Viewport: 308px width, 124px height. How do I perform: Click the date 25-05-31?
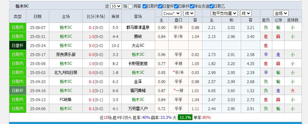tap(38, 37)
